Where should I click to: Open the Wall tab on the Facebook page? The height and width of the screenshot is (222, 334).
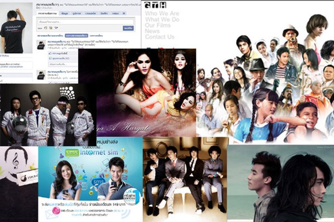pos(47,13)
